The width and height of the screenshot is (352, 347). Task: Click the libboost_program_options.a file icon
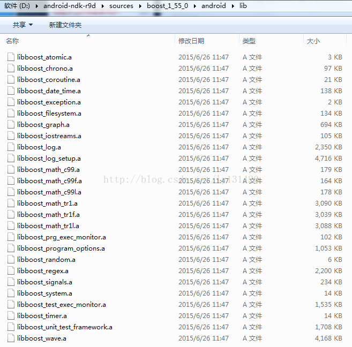coord(11,248)
